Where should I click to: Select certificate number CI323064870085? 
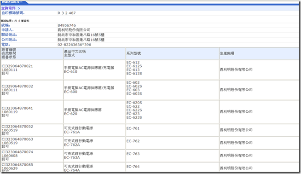click(17, 165)
